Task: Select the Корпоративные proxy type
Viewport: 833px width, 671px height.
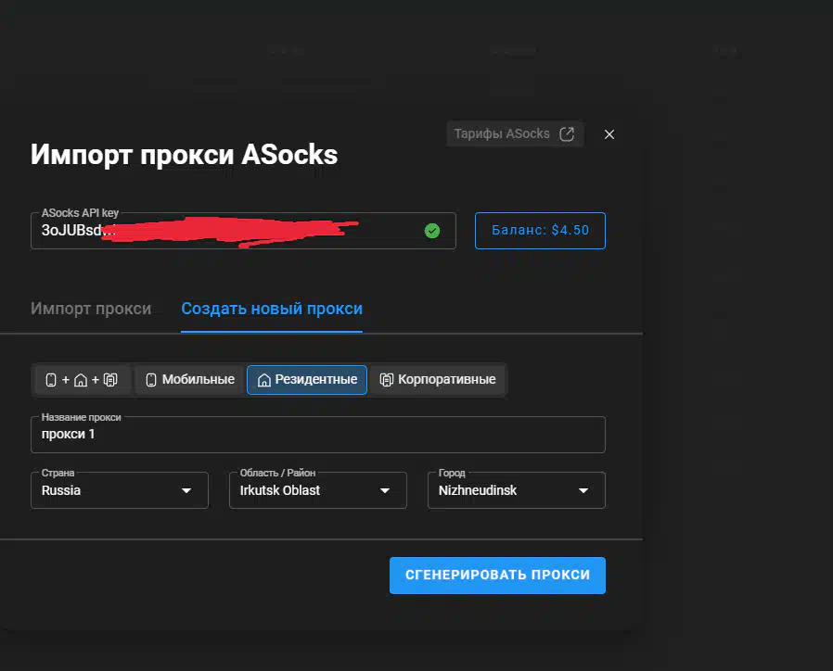Action: click(437, 380)
